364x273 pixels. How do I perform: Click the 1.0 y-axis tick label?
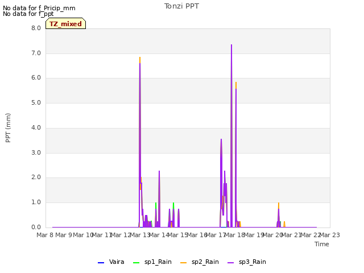pos(36,202)
